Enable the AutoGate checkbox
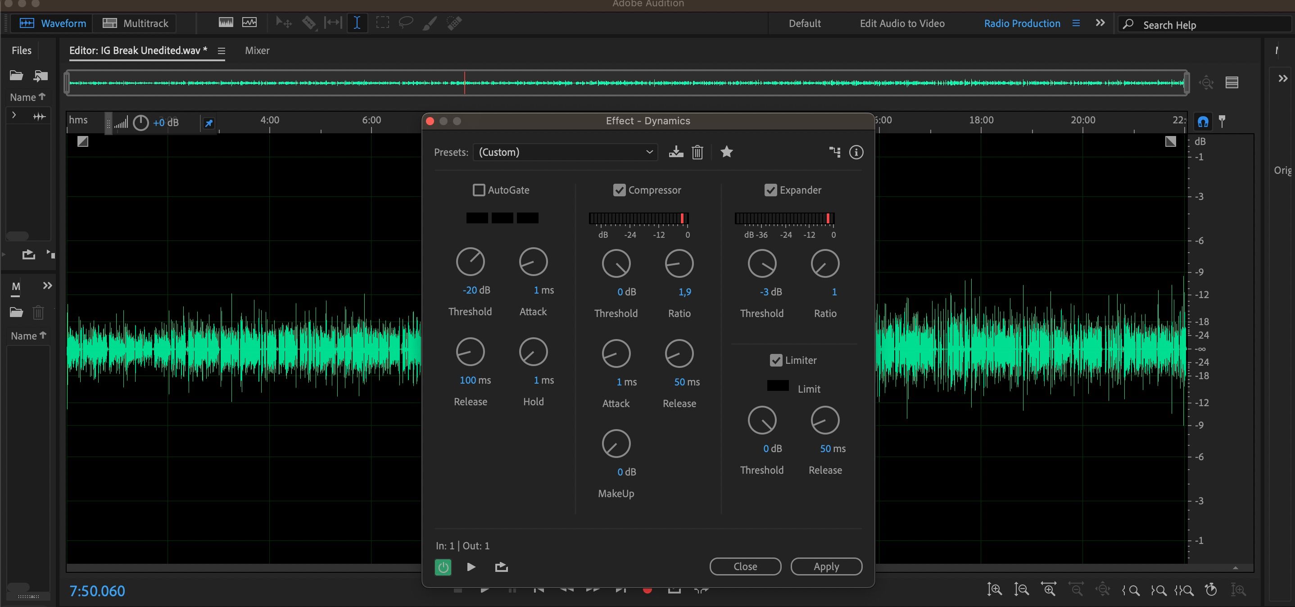Image resolution: width=1295 pixels, height=607 pixels. (479, 190)
